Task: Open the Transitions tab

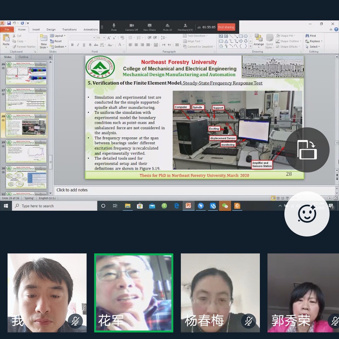Action: pos(69,30)
